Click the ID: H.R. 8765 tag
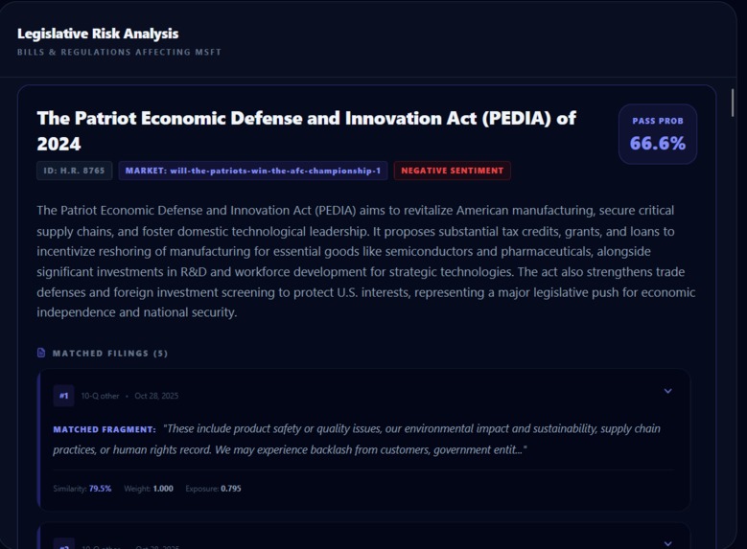 click(75, 171)
